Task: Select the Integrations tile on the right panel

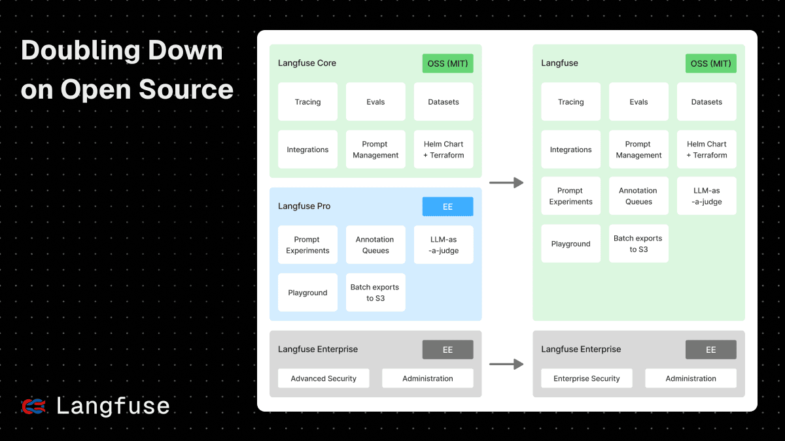Action: (570, 149)
